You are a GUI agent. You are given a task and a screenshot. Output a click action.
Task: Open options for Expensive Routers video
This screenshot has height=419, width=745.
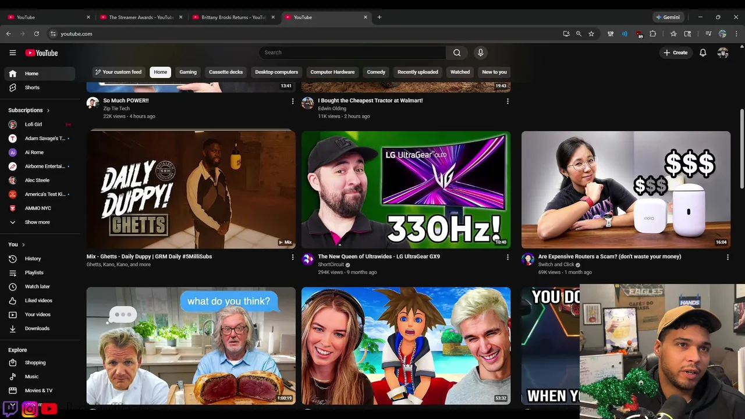click(728, 257)
